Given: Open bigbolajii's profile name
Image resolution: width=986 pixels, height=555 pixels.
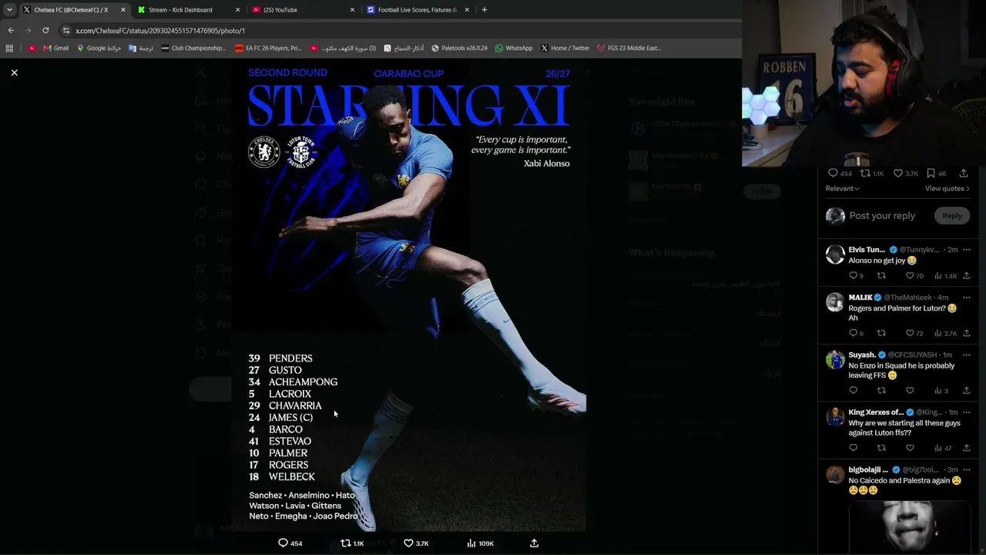Looking at the screenshot, I should tap(868, 470).
